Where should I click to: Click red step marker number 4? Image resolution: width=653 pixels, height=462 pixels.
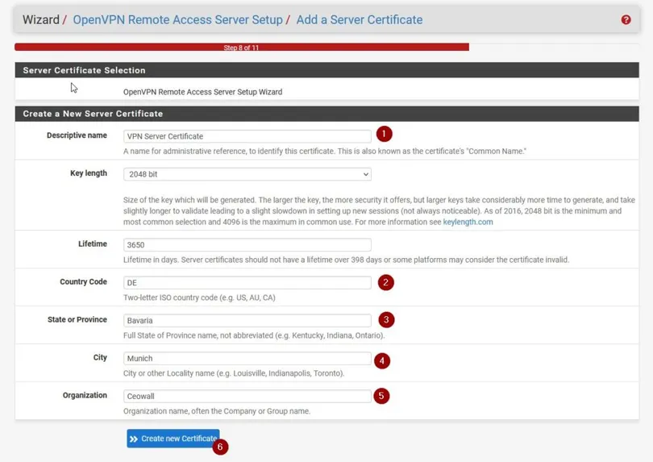(383, 360)
